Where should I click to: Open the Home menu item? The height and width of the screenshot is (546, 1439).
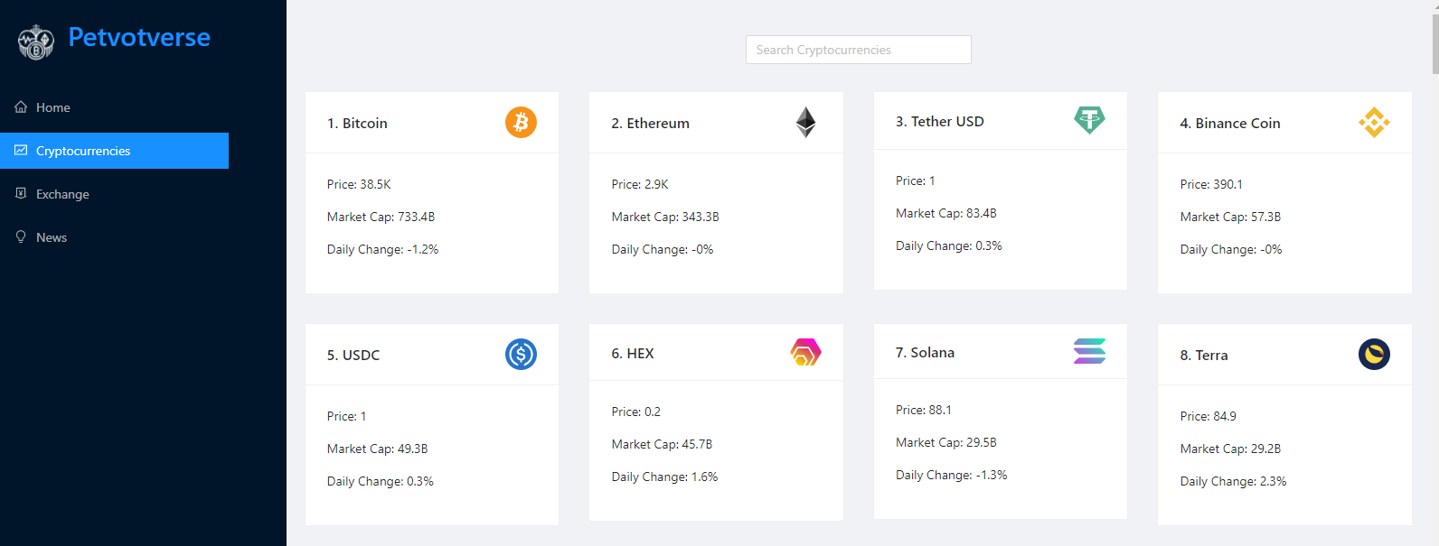click(53, 107)
